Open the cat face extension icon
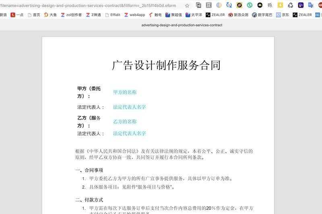 pyautogui.click(x=270, y=5)
